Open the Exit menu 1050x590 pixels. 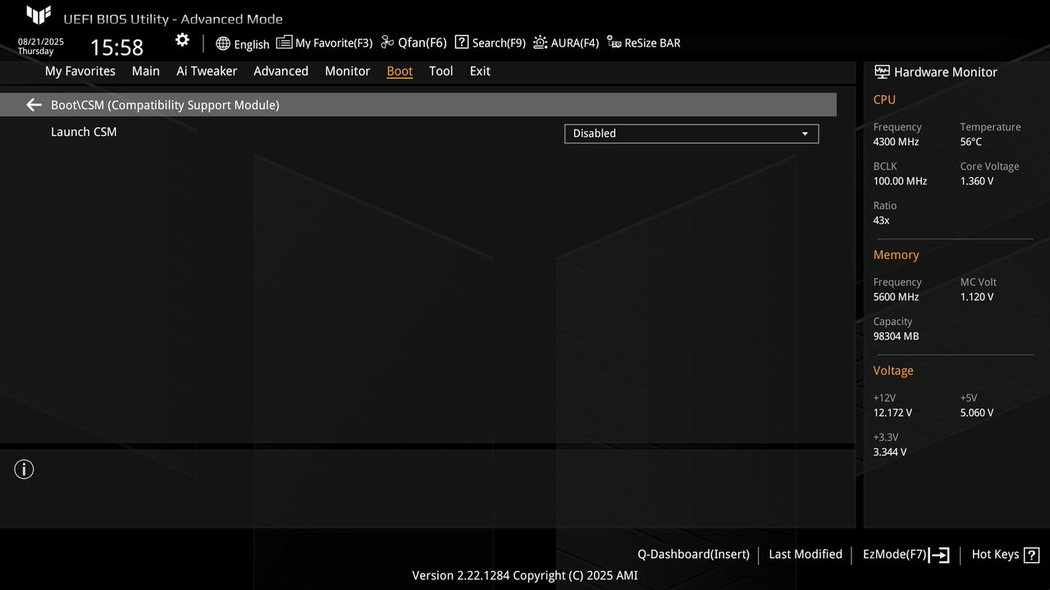(480, 71)
